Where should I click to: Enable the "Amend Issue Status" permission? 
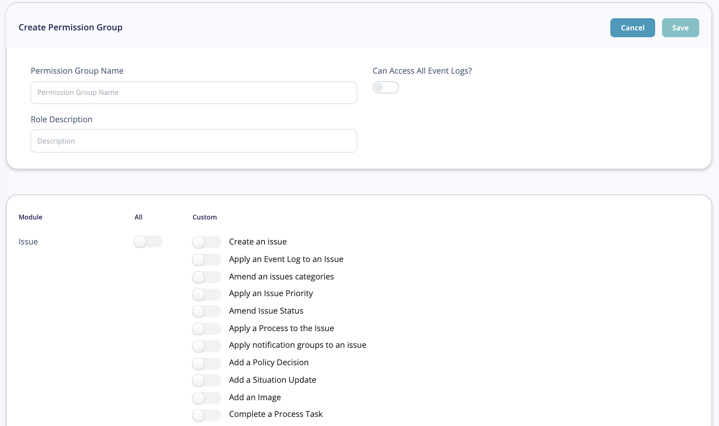[206, 311]
